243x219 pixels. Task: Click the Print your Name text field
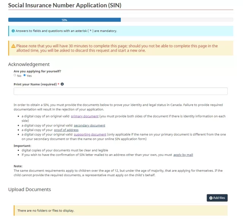pyautogui.click(x=120, y=91)
